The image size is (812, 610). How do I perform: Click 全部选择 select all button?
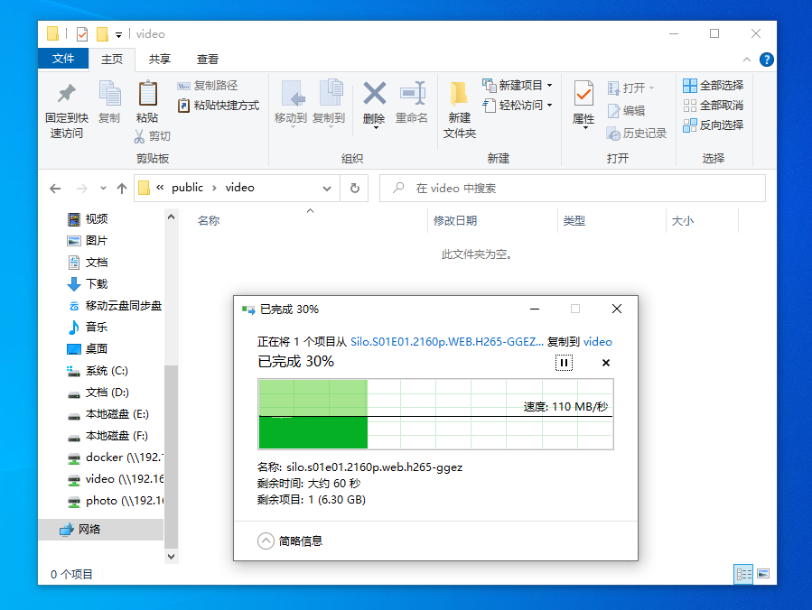pyautogui.click(x=713, y=86)
